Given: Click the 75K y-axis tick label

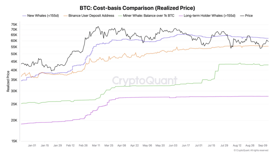Looking at the screenshot, I should coord(14,24).
